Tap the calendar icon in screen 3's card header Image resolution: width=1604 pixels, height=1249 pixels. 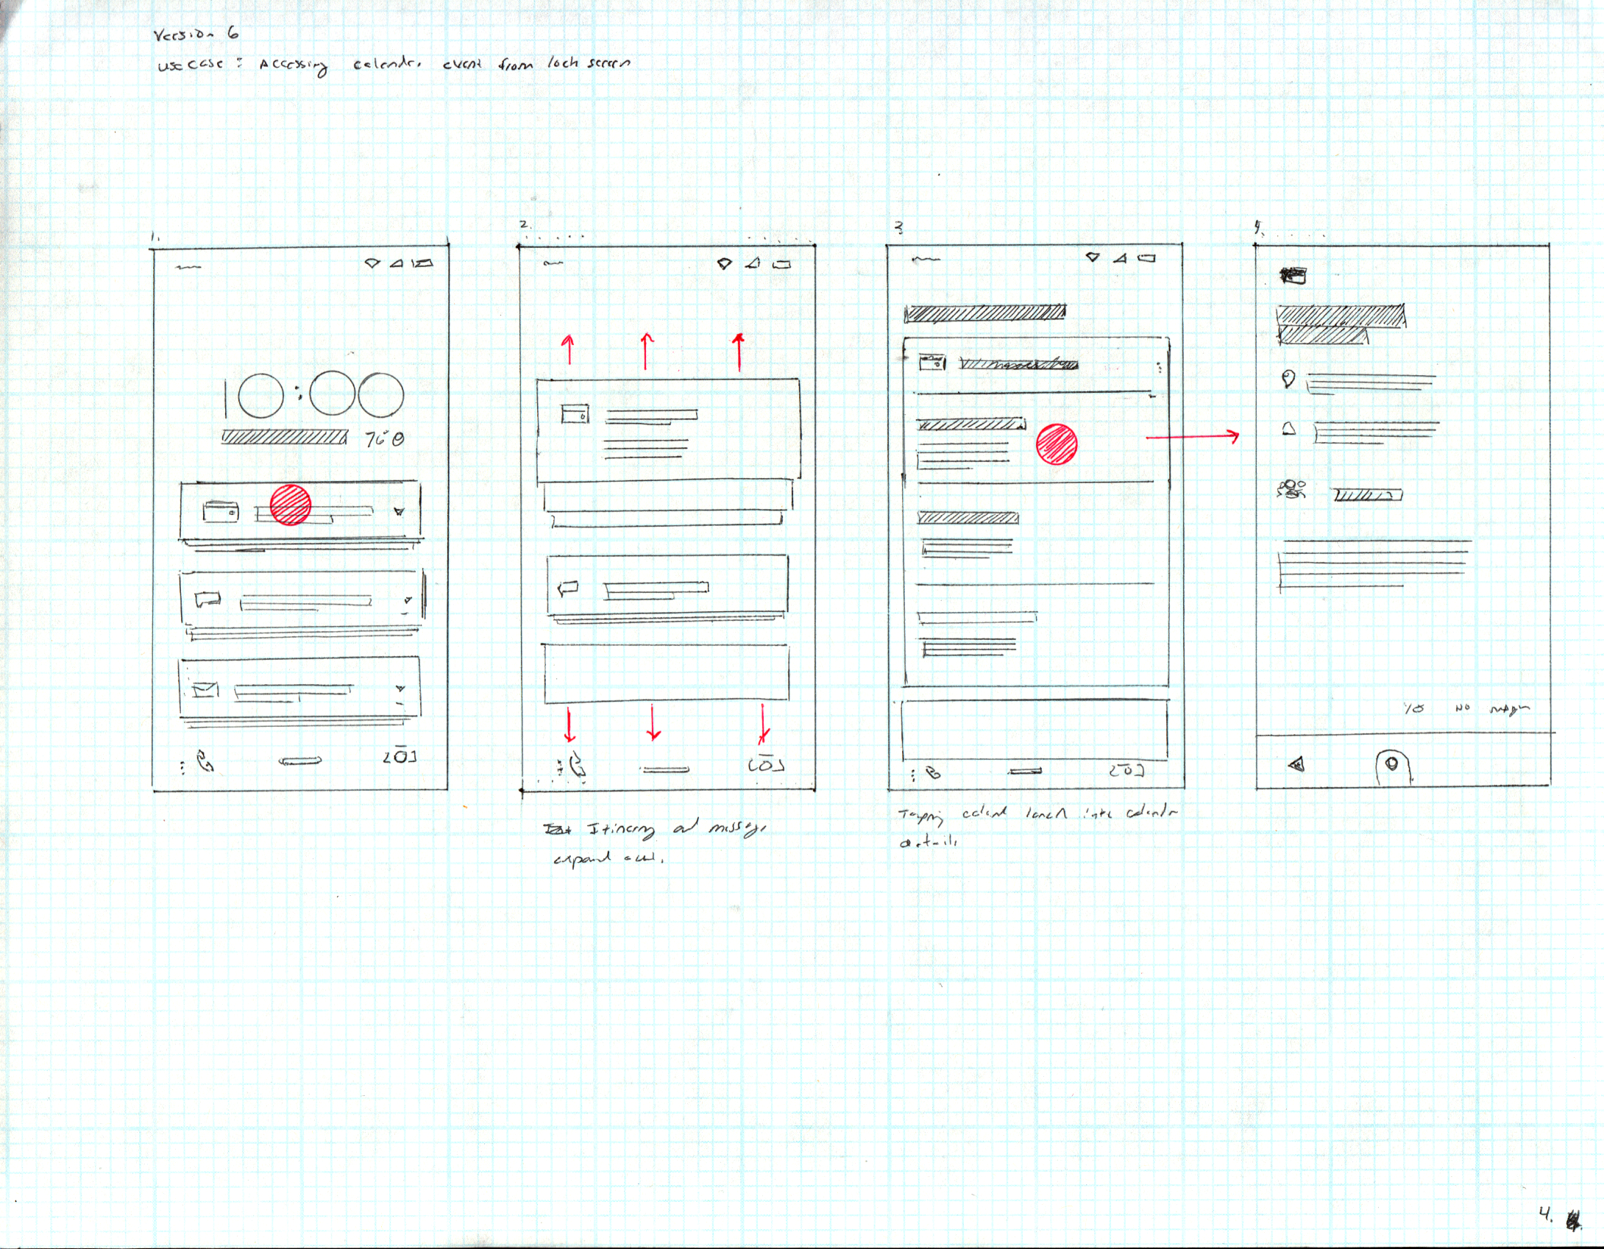click(932, 362)
